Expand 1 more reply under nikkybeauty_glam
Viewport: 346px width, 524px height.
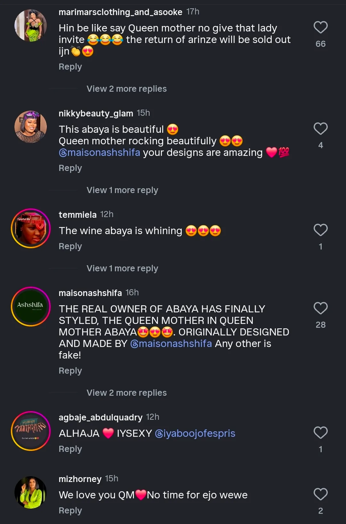pos(122,190)
